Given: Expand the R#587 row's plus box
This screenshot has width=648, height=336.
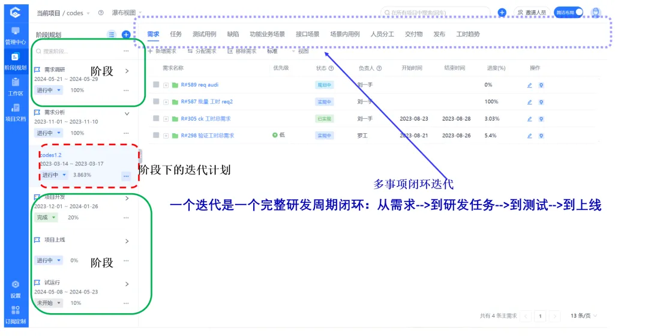Looking at the screenshot, I should click(166, 102).
